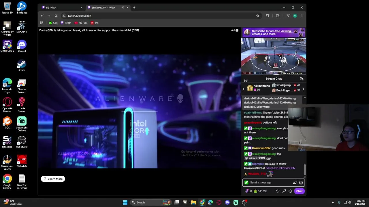Open the Kick bookmark

click(53, 23)
